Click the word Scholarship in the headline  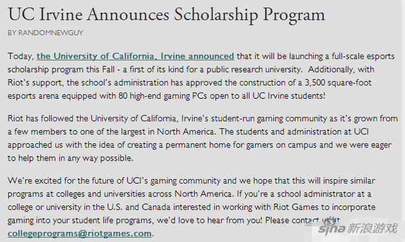tap(215, 15)
